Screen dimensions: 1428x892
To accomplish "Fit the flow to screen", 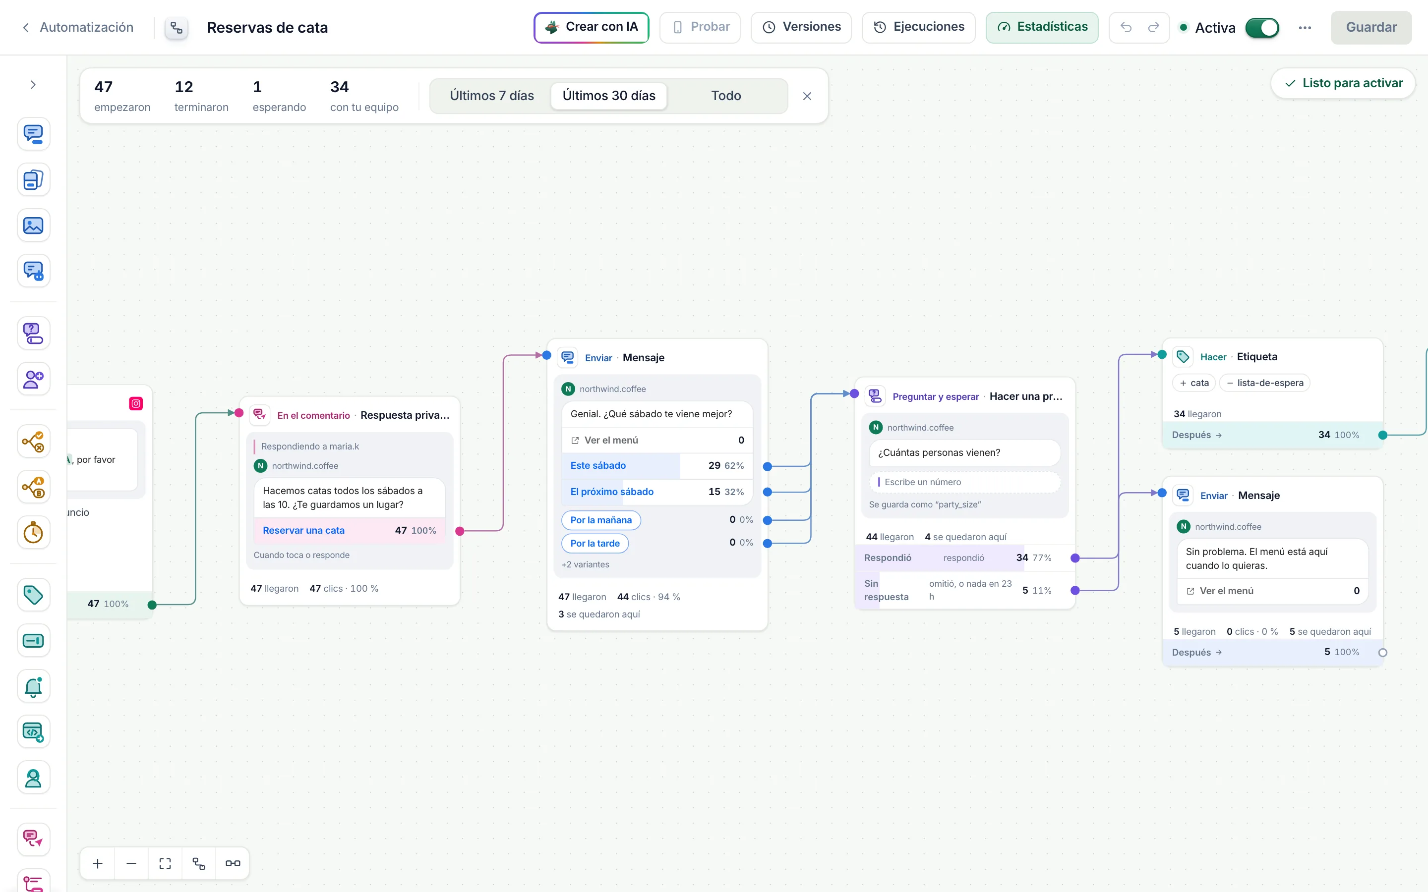I will click(x=165, y=863).
